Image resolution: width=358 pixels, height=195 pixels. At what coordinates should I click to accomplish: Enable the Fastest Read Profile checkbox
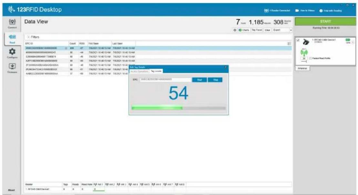(311, 58)
